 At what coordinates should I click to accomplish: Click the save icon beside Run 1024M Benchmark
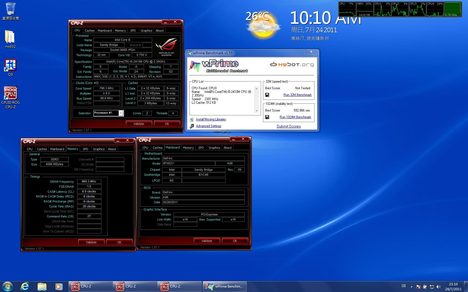267,117
